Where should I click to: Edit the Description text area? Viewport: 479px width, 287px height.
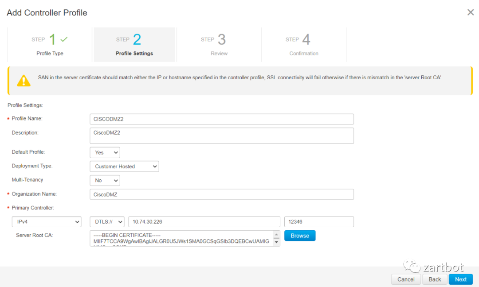[x=222, y=136]
